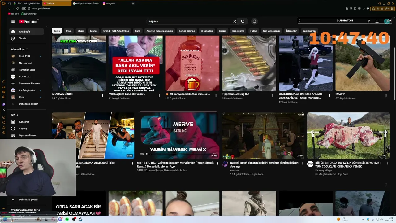The height and width of the screenshot is (223, 396).
Task: Expand the lower Daha fazla göster row
Action: [27, 199]
